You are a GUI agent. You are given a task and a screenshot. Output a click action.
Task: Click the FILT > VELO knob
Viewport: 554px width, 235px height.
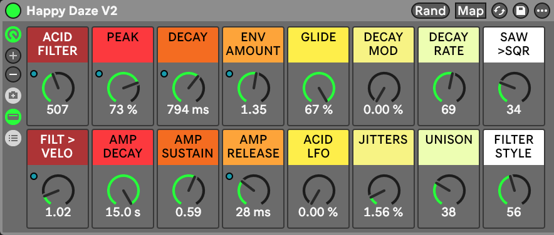[x=58, y=189]
